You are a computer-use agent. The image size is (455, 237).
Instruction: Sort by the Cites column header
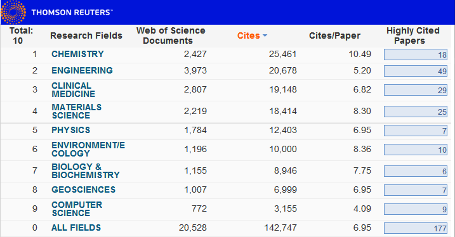[x=248, y=35]
